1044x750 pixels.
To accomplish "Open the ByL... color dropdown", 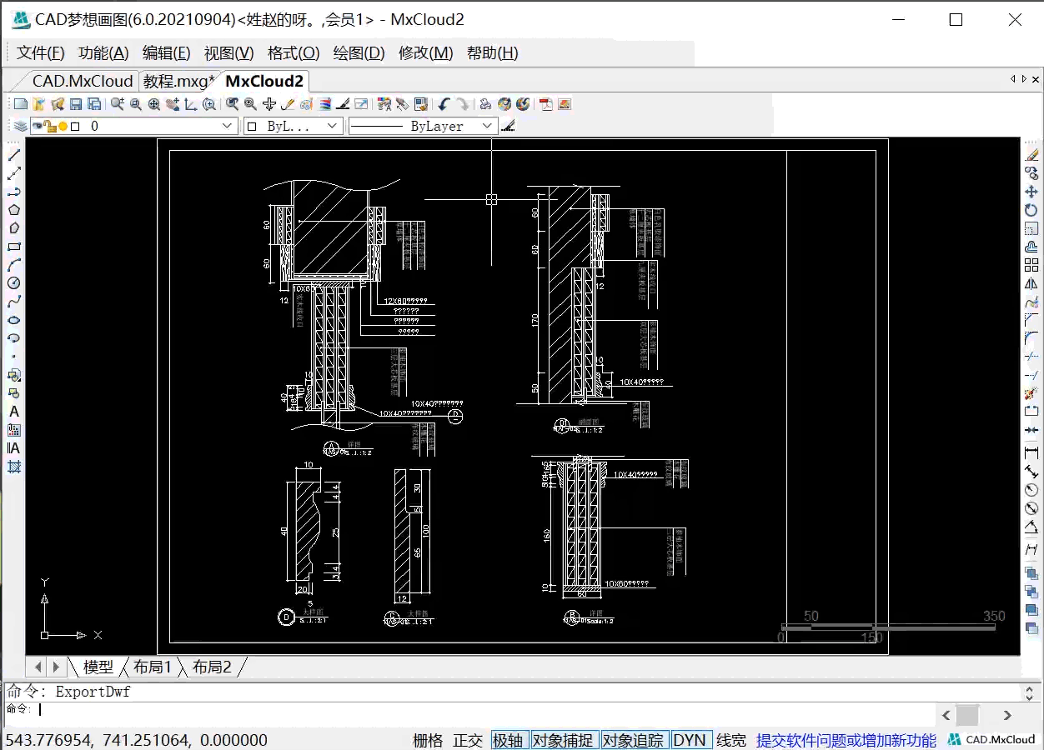I will pyautogui.click(x=293, y=126).
